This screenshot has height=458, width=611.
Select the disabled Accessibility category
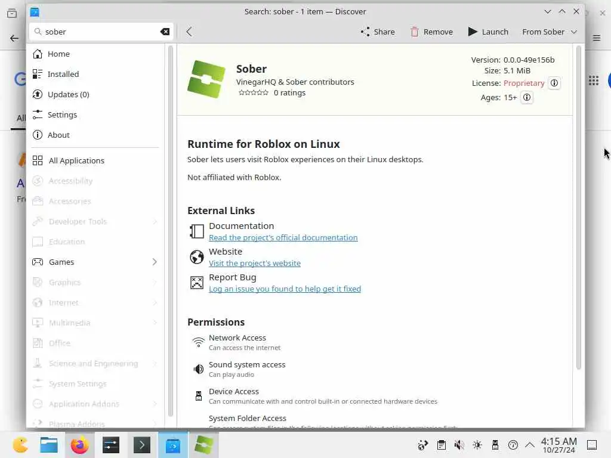(95, 181)
